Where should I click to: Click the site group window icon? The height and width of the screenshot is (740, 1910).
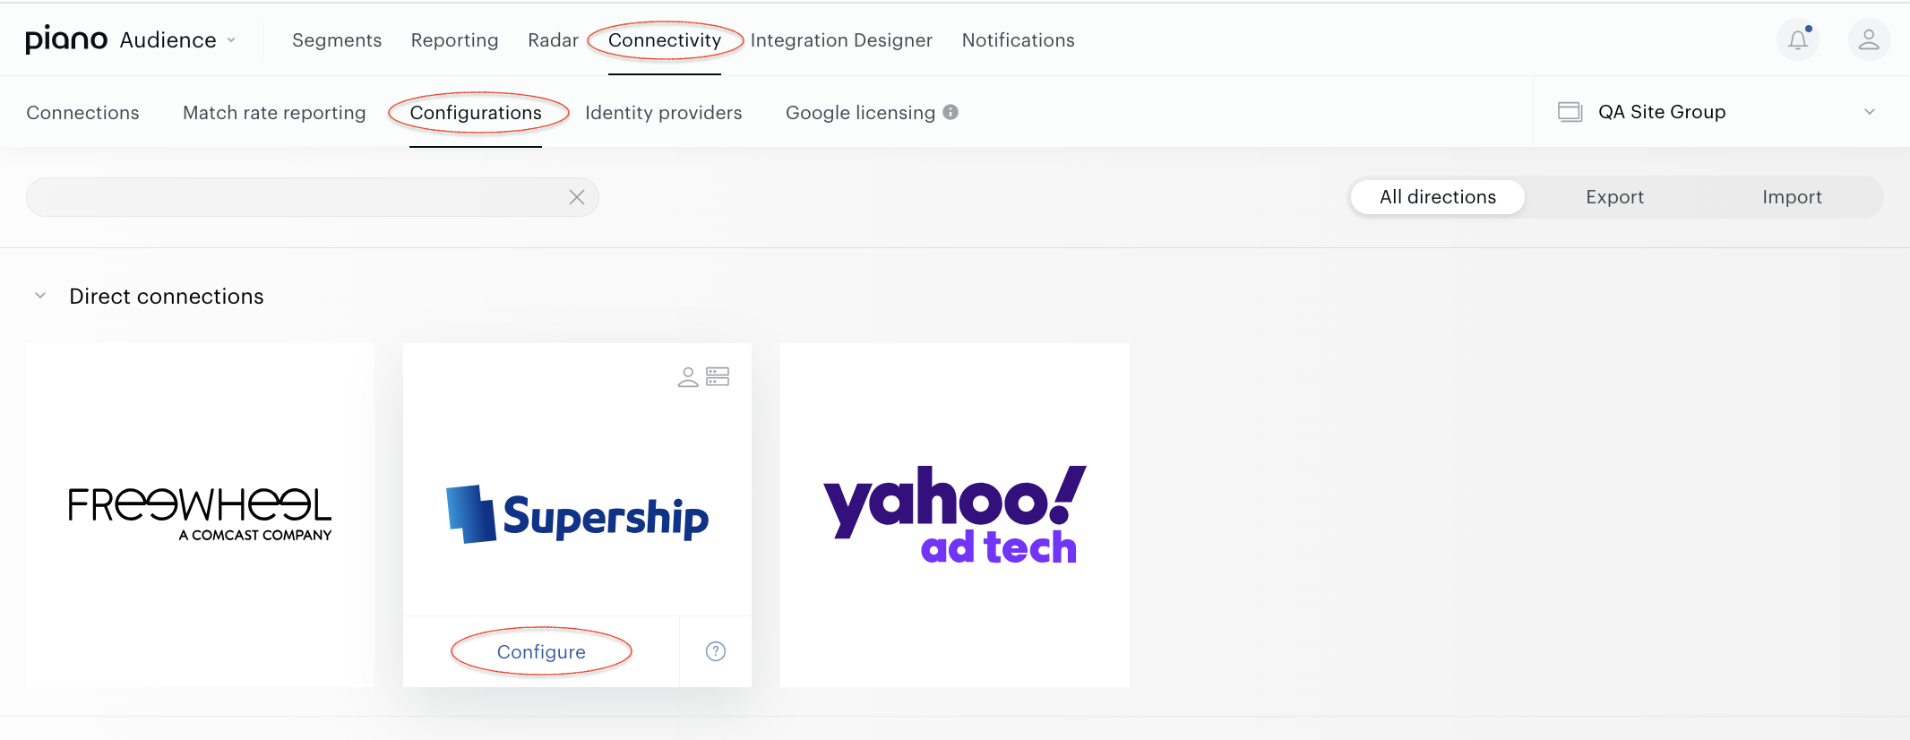(x=1570, y=112)
